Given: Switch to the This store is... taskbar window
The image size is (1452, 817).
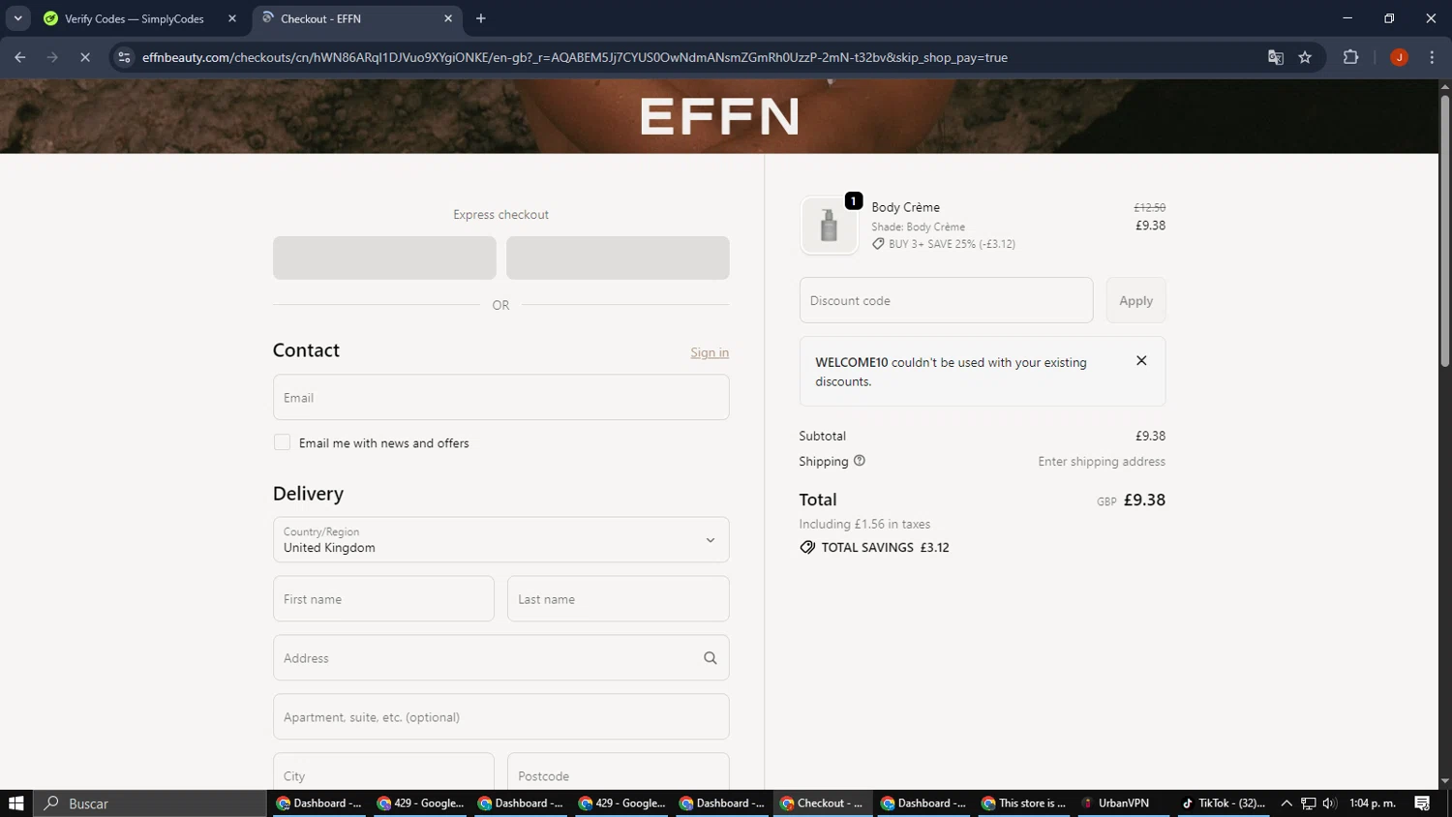Looking at the screenshot, I should pyautogui.click(x=1023, y=802).
